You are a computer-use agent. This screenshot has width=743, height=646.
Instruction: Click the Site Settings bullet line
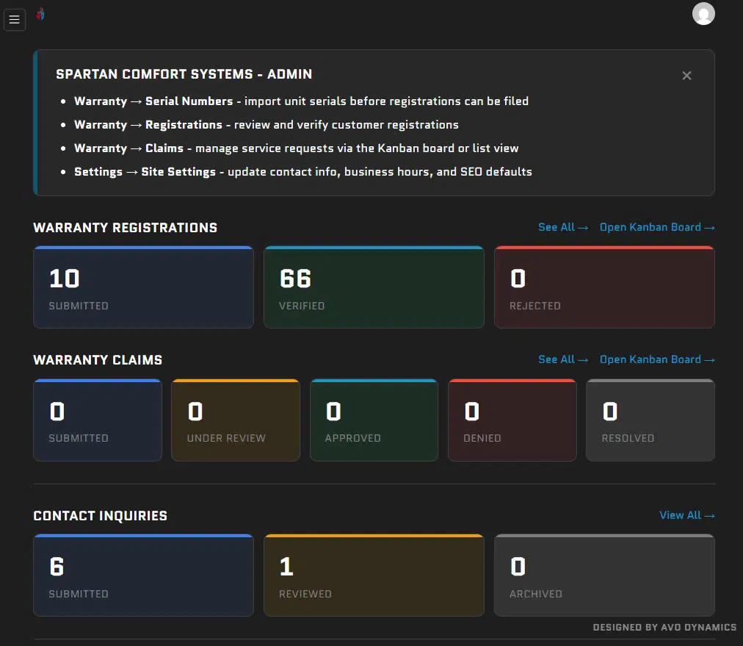[x=302, y=172]
